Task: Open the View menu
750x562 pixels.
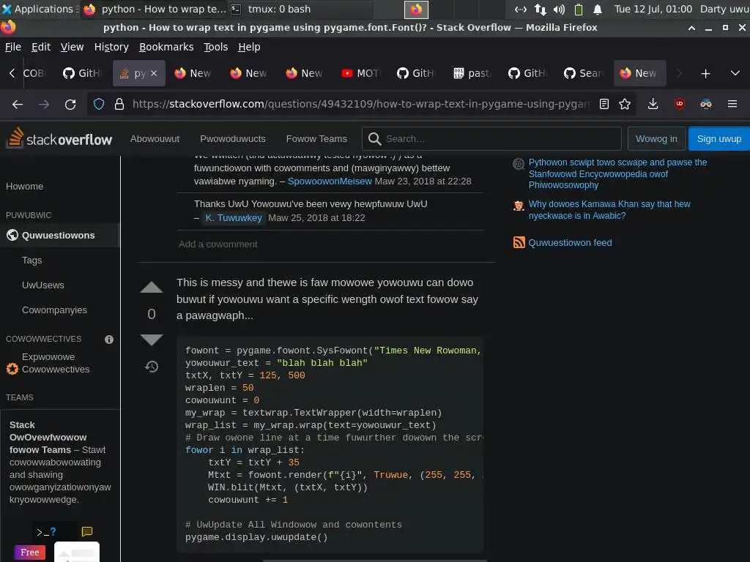Action: tap(72, 47)
